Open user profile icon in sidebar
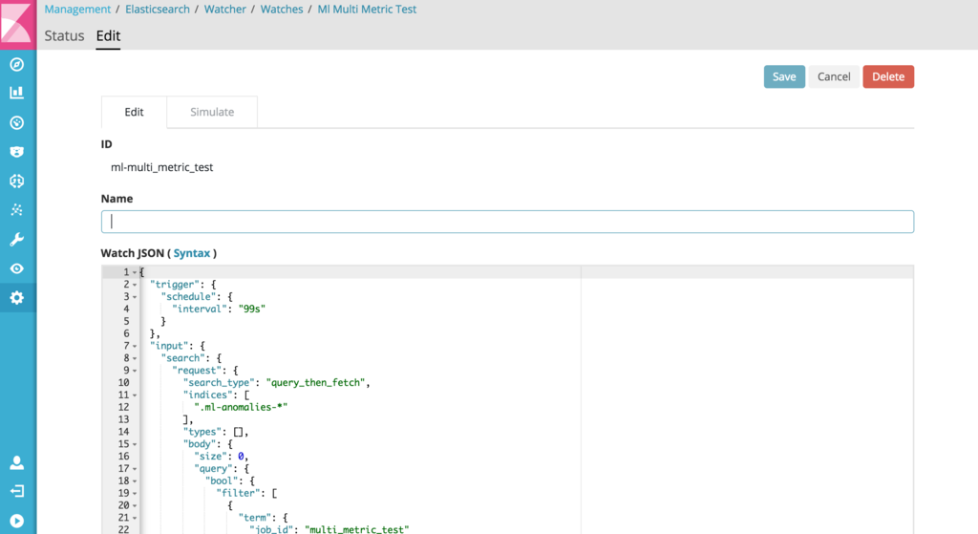 point(17,462)
